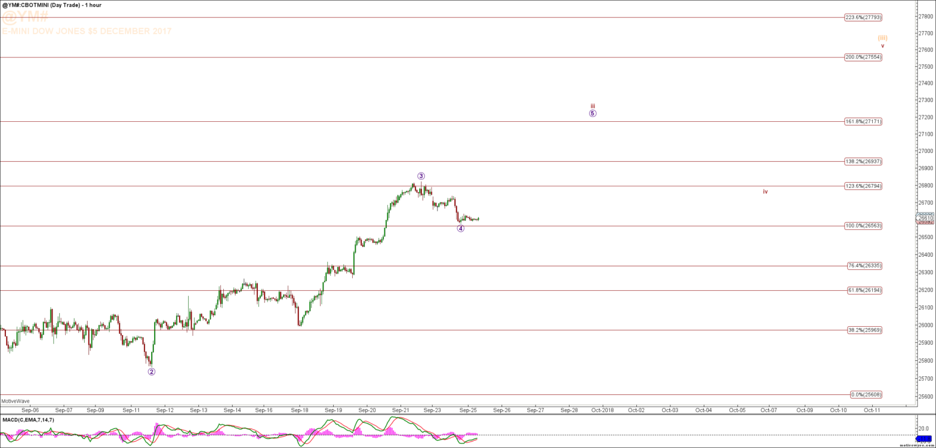
Task: Select the 0.0% (25608) base label
Action: [866, 395]
